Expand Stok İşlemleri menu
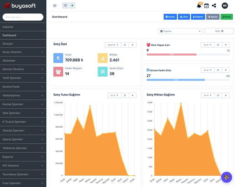Viewport: 235px width, 187px height. (x=23, y=113)
